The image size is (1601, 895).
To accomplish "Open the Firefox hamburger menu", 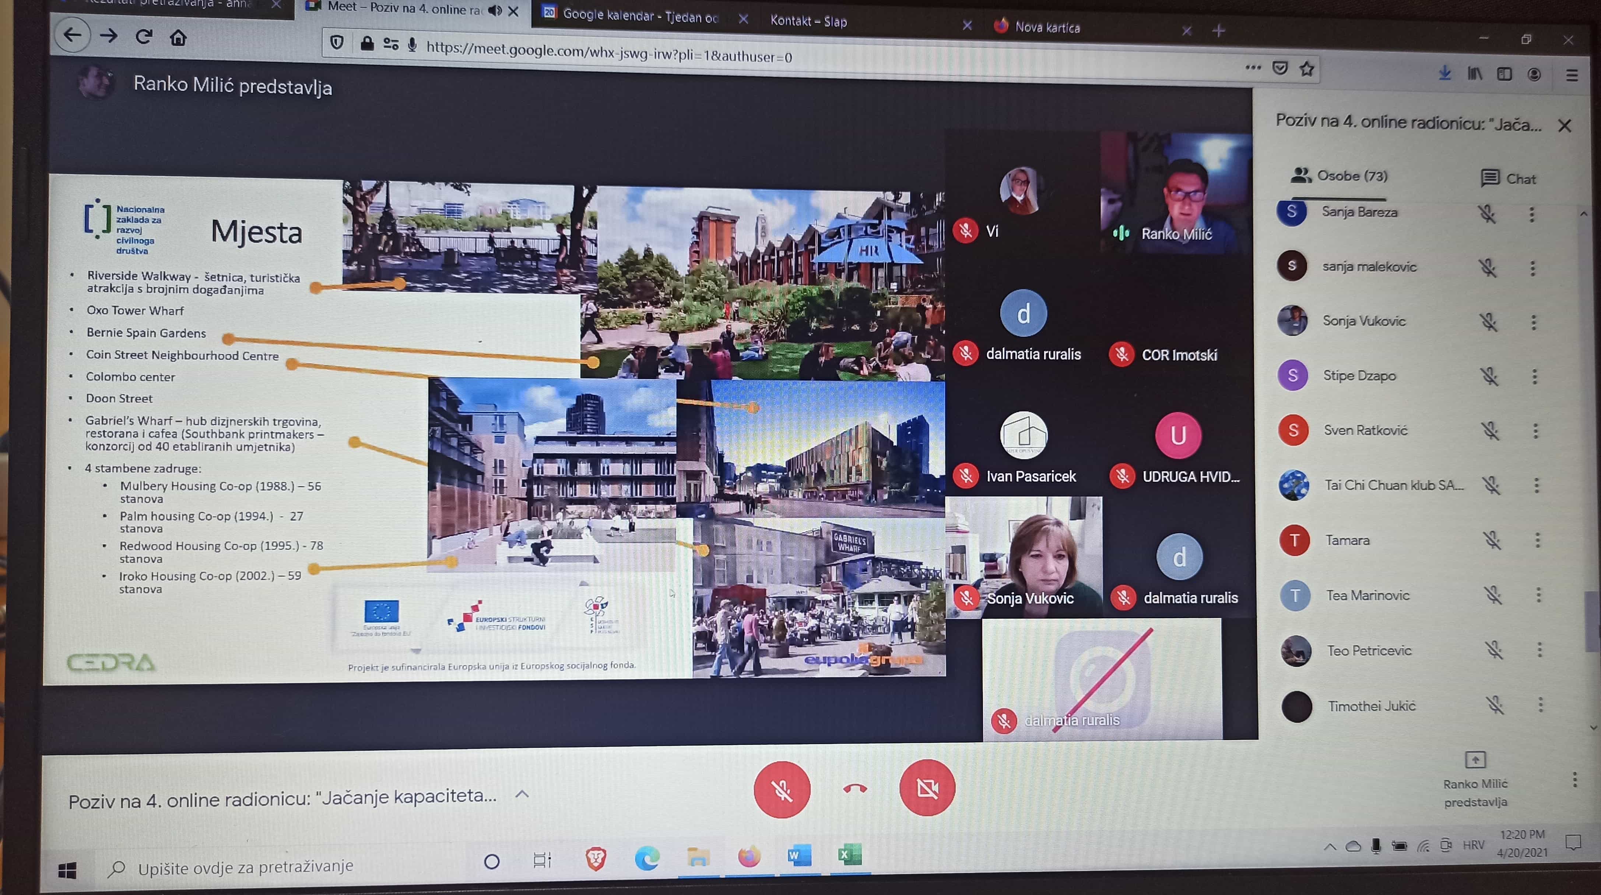I will pyautogui.click(x=1572, y=75).
